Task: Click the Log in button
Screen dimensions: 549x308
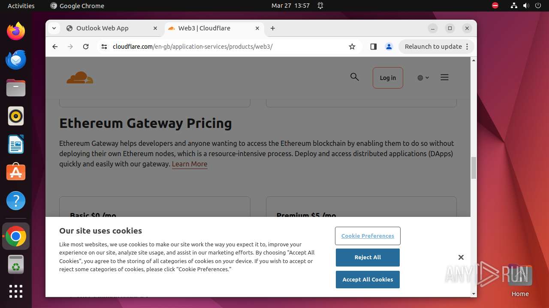Action: pos(388,78)
